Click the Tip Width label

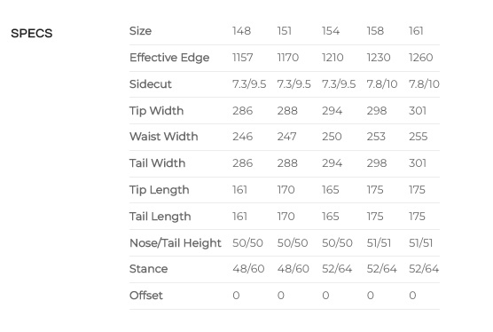[156, 111]
